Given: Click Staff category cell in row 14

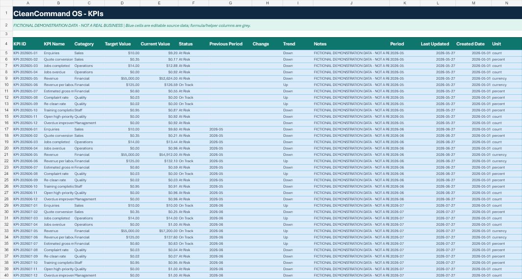Looking at the screenshot, I should [x=89, y=110].
